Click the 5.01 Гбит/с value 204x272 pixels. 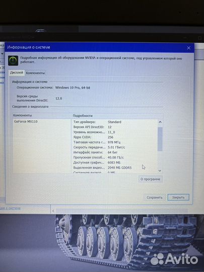coord(116,147)
